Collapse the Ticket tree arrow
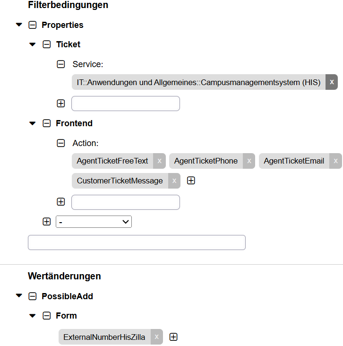This screenshot has height=346, width=343. coord(33,44)
